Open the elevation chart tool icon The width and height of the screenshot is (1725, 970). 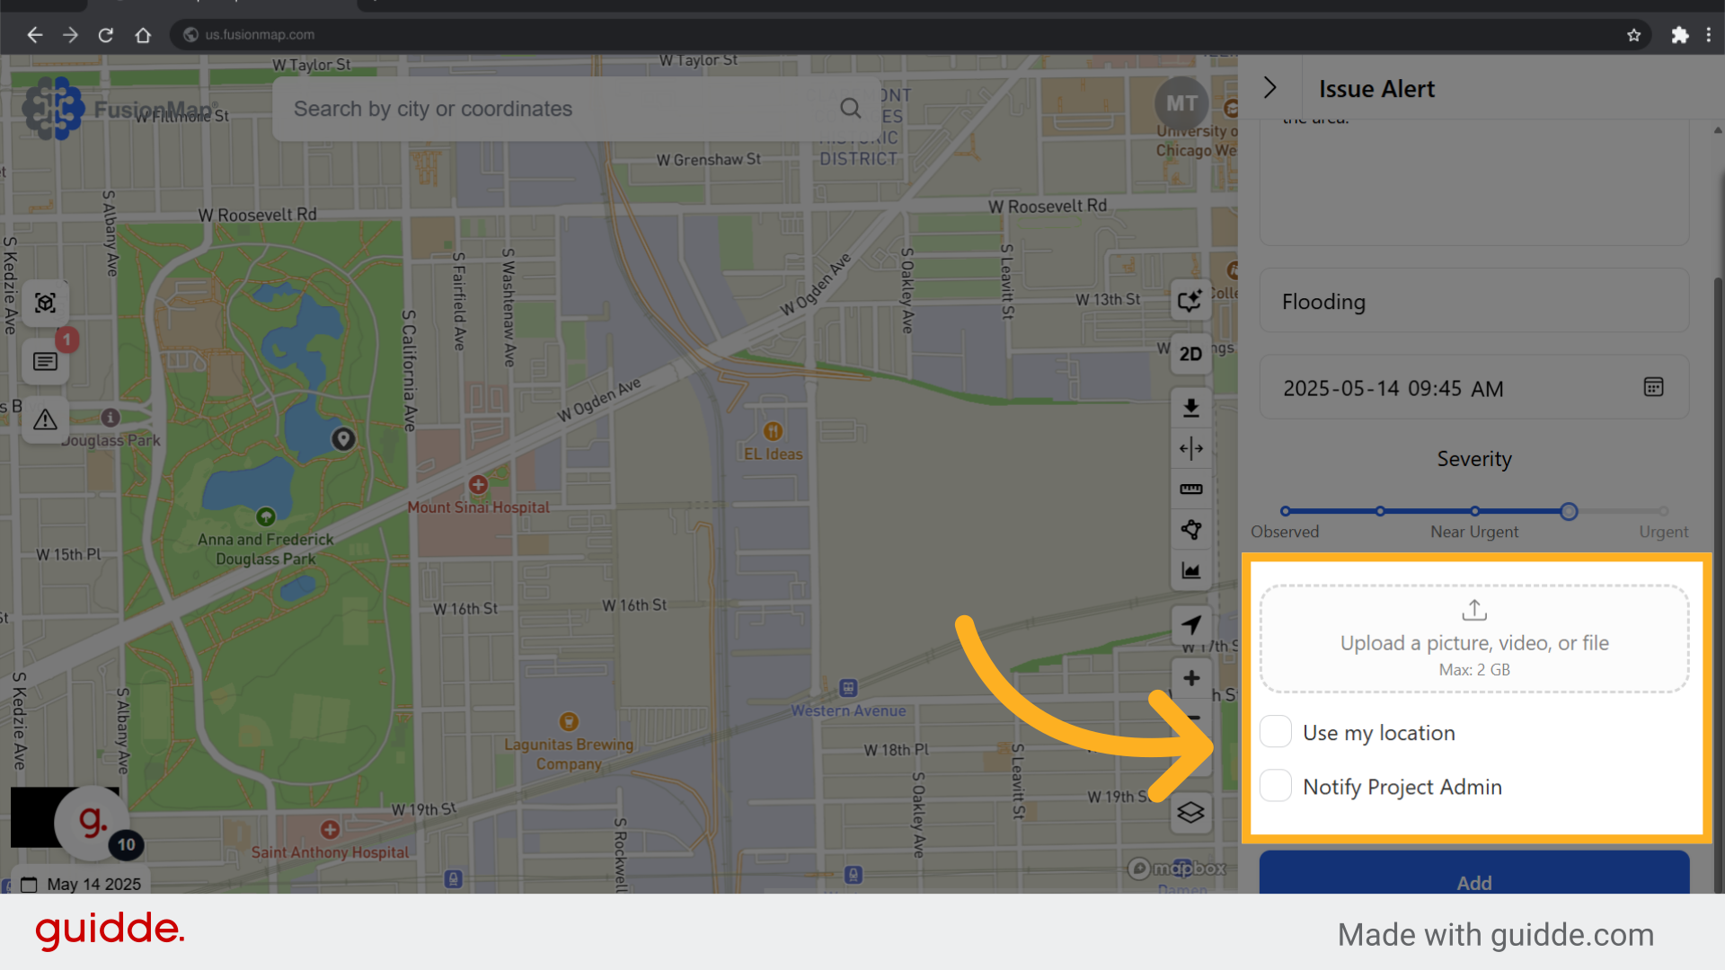1190,570
